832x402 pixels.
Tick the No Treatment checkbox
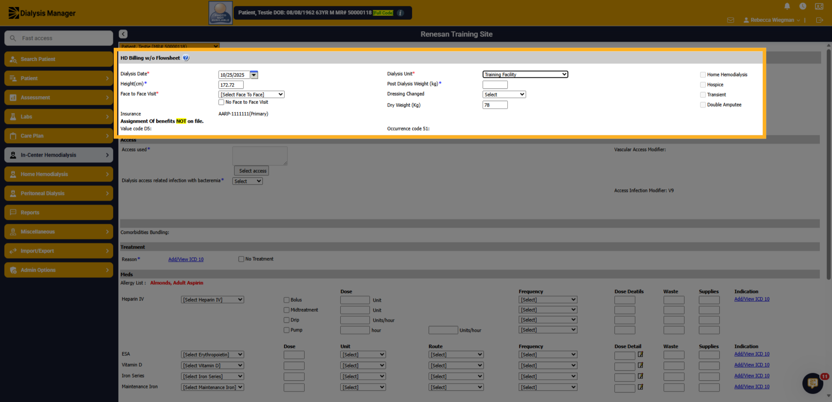click(x=241, y=259)
